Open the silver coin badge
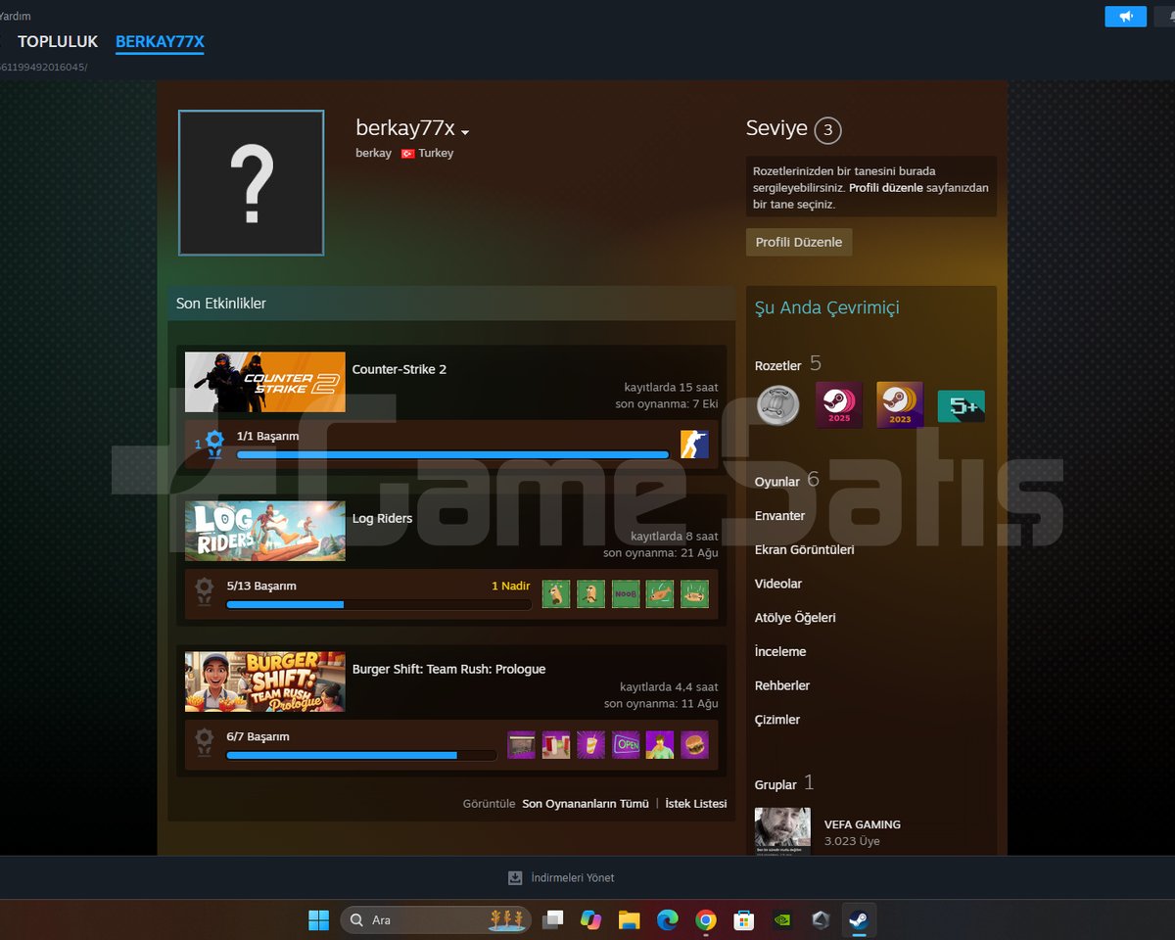This screenshot has width=1175, height=940. [x=778, y=404]
